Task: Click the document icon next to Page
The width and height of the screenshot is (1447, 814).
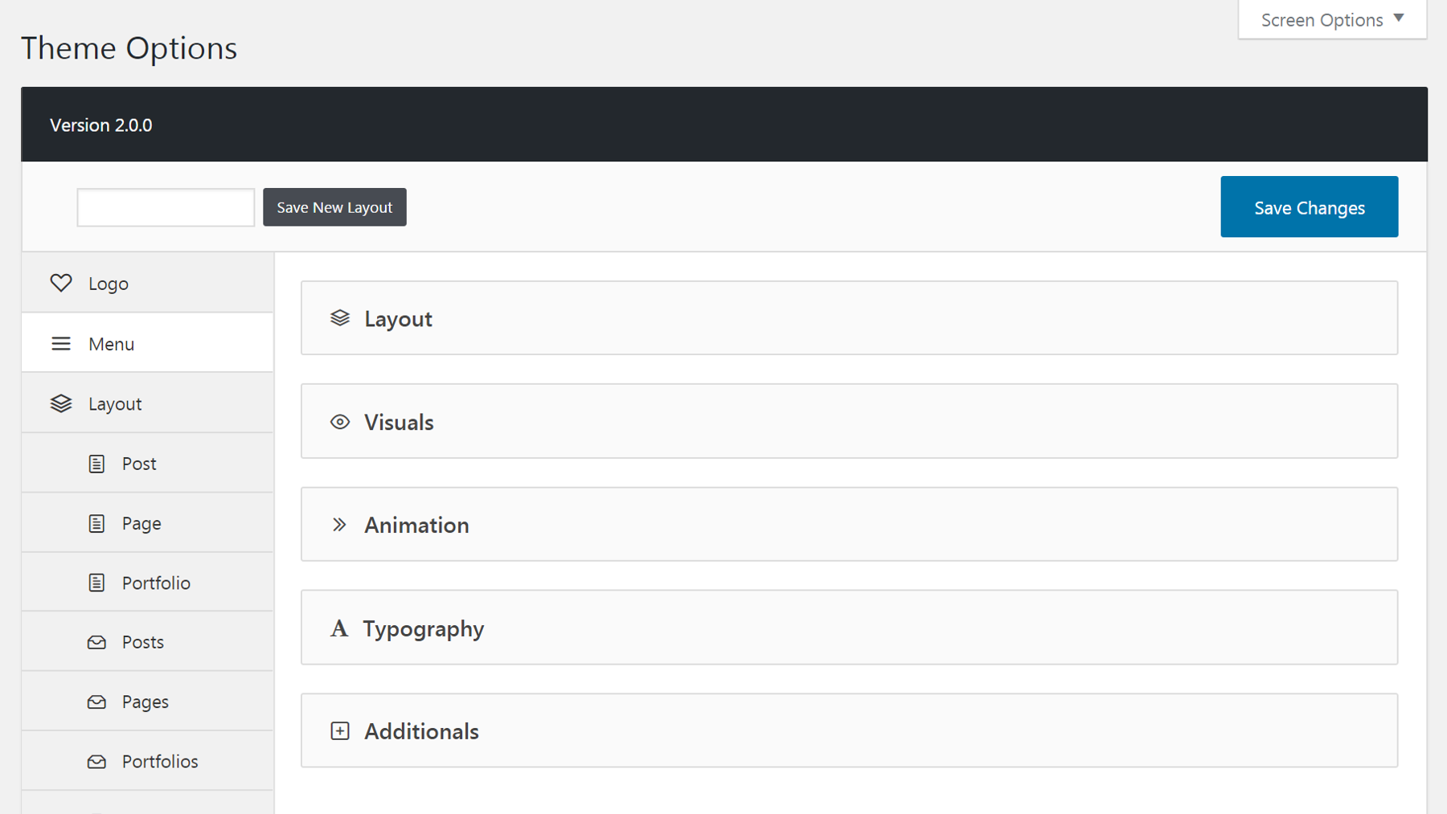Action: (x=96, y=523)
